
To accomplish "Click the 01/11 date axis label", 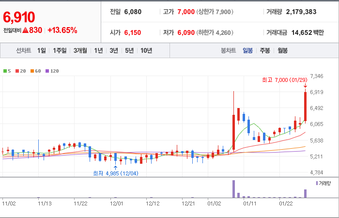I will pyautogui.click(x=250, y=204).
